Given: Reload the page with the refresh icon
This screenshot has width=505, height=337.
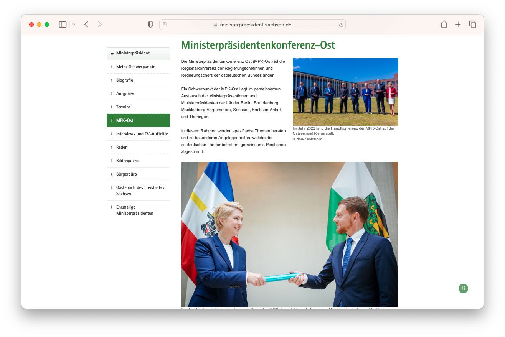Looking at the screenshot, I should tap(341, 25).
